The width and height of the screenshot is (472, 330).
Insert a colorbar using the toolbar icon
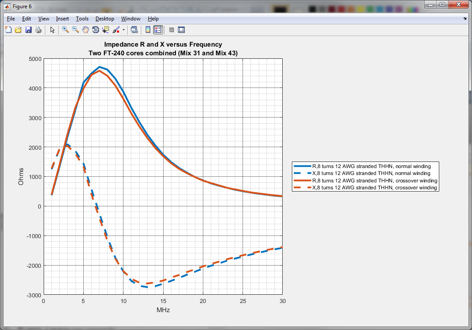(x=148, y=30)
